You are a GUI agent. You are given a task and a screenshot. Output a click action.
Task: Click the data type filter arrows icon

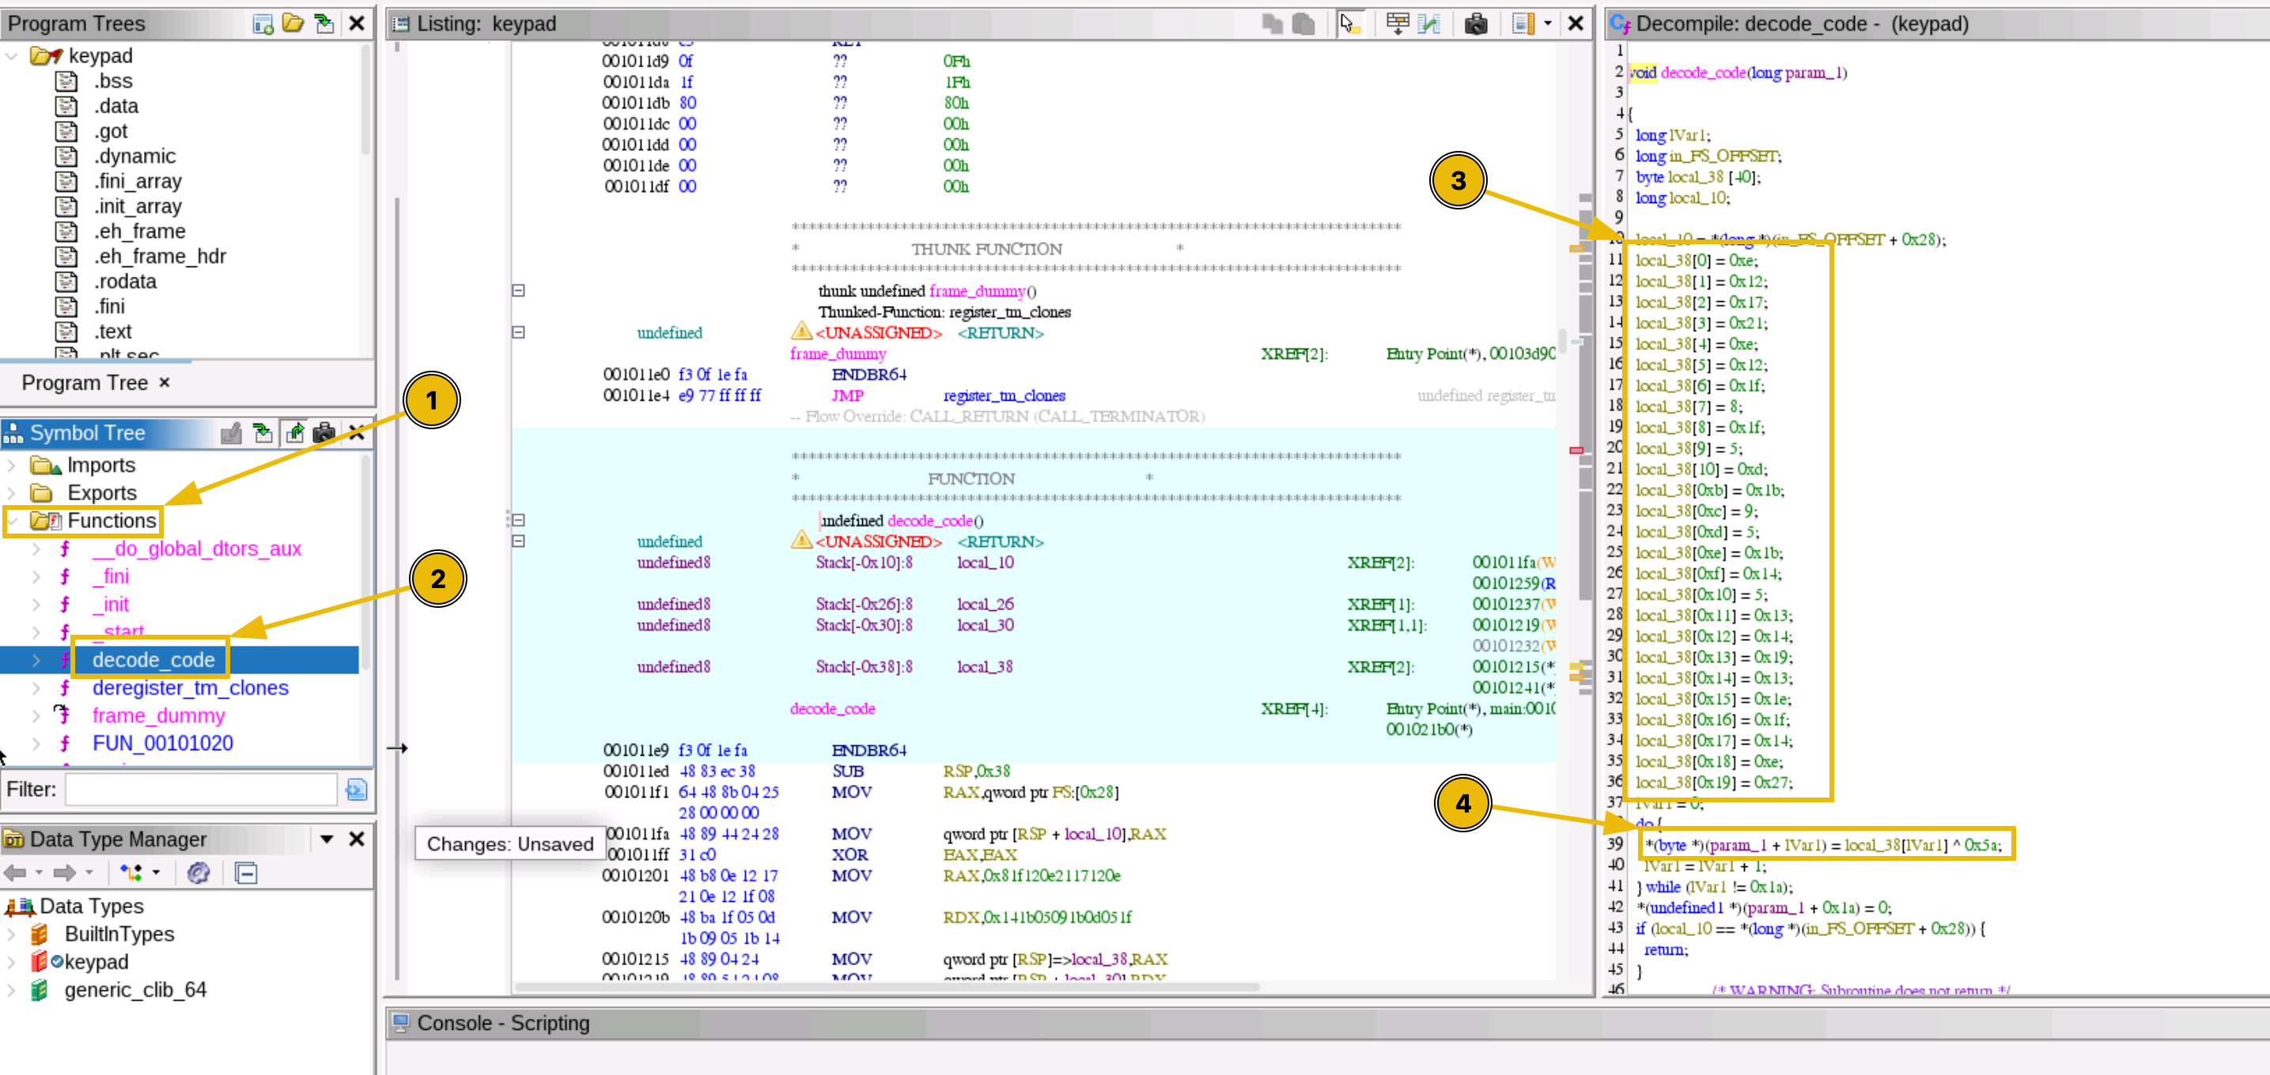point(131,873)
